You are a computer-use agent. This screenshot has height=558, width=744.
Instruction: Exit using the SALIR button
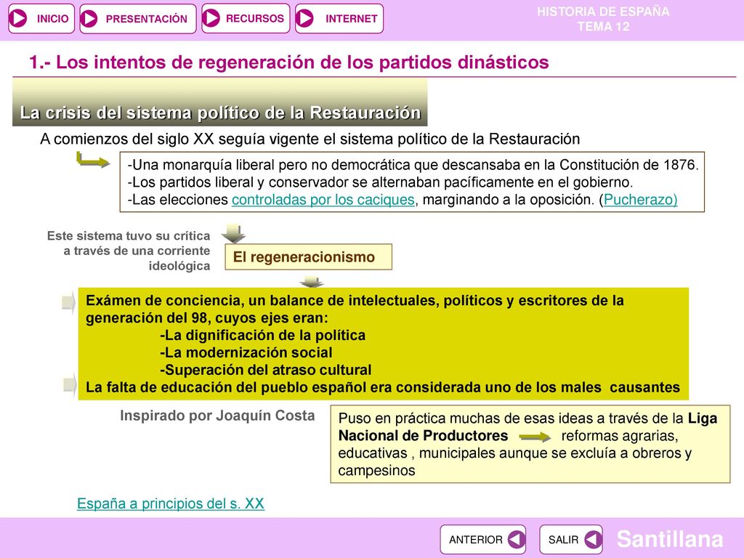(571, 540)
